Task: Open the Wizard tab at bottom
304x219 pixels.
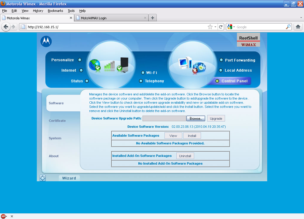Action: coord(69,178)
